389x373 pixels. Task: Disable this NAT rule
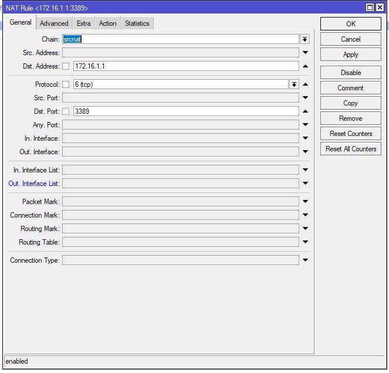tap(350, 73)
